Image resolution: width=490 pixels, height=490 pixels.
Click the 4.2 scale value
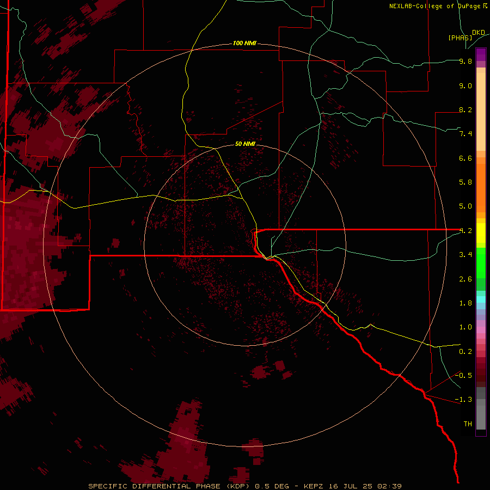tap(465, 231)
